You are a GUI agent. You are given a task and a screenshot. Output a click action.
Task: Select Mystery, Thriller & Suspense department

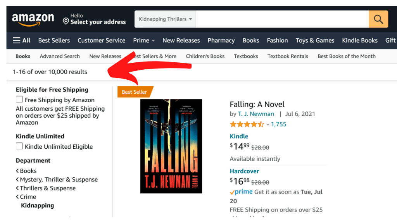[59, 179]
